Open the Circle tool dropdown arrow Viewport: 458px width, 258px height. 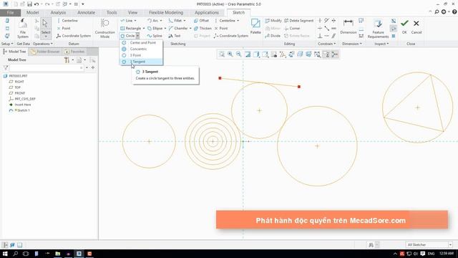[137, 36]
